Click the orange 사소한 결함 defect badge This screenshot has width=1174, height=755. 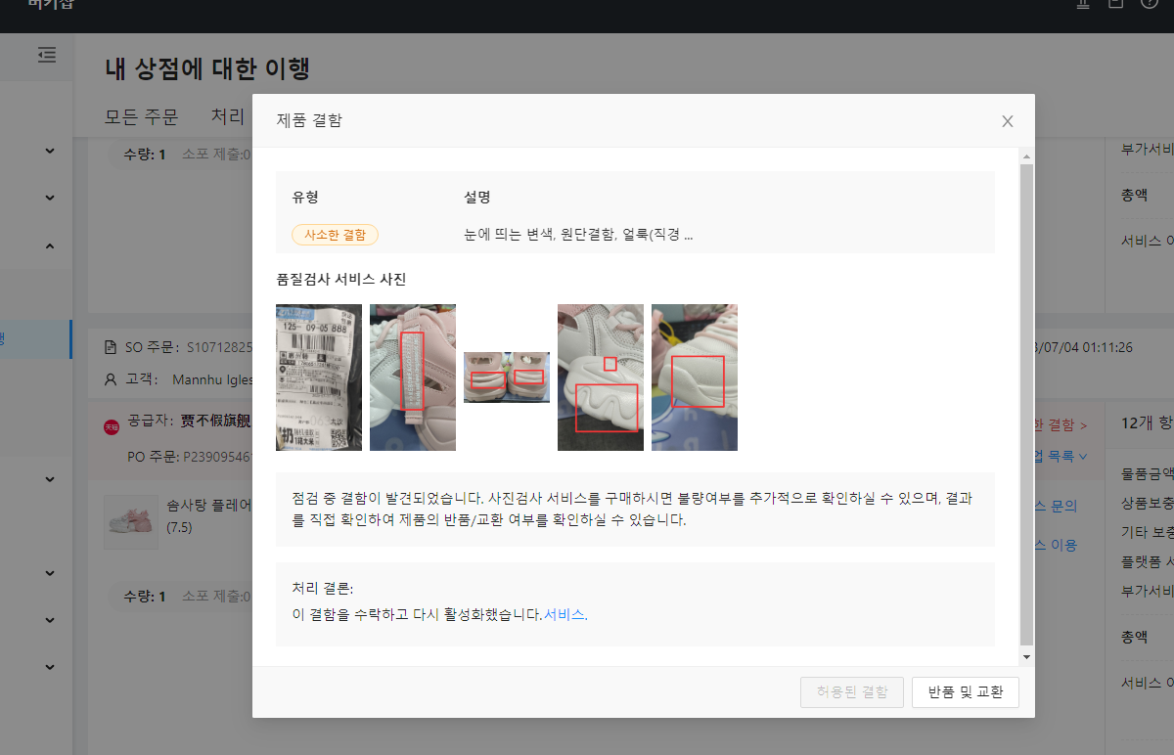pyautogui.click(x=335, y=235)
